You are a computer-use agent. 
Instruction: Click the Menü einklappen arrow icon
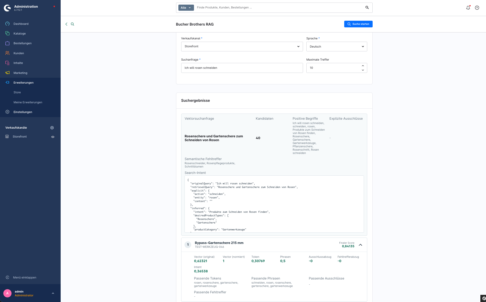7,277
